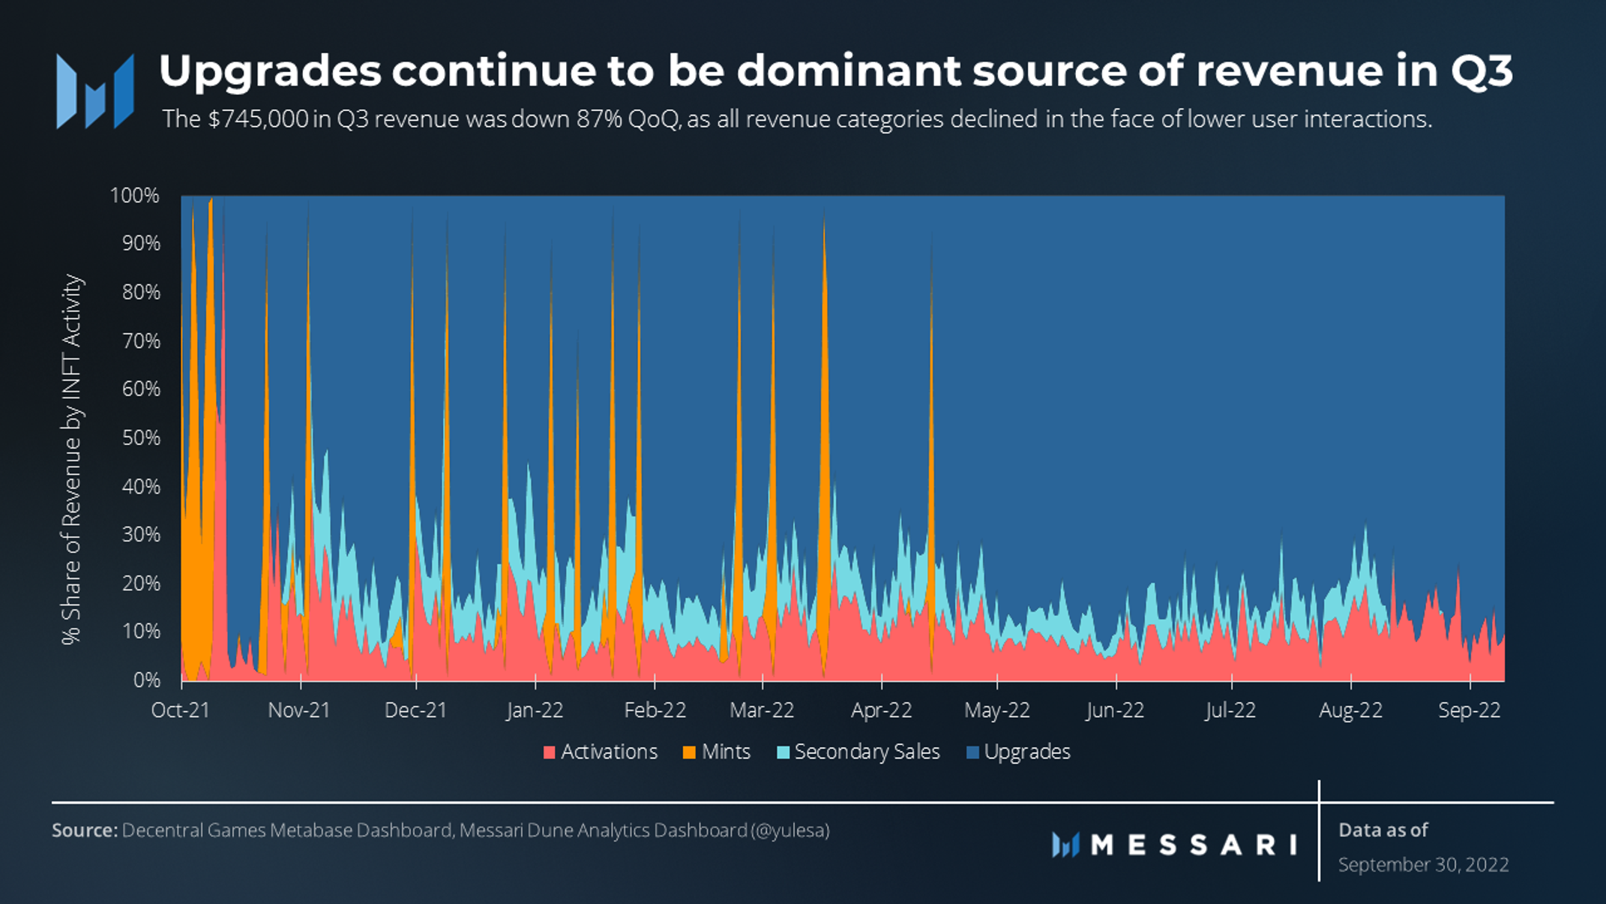Image resolution: width=1606 pixels, height=904 pixels.
Task: Click the Upgrades blue legend swatch
Action: tap(973, 752)
